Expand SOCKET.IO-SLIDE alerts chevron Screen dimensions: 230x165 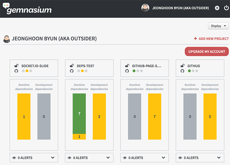point(53,158)
